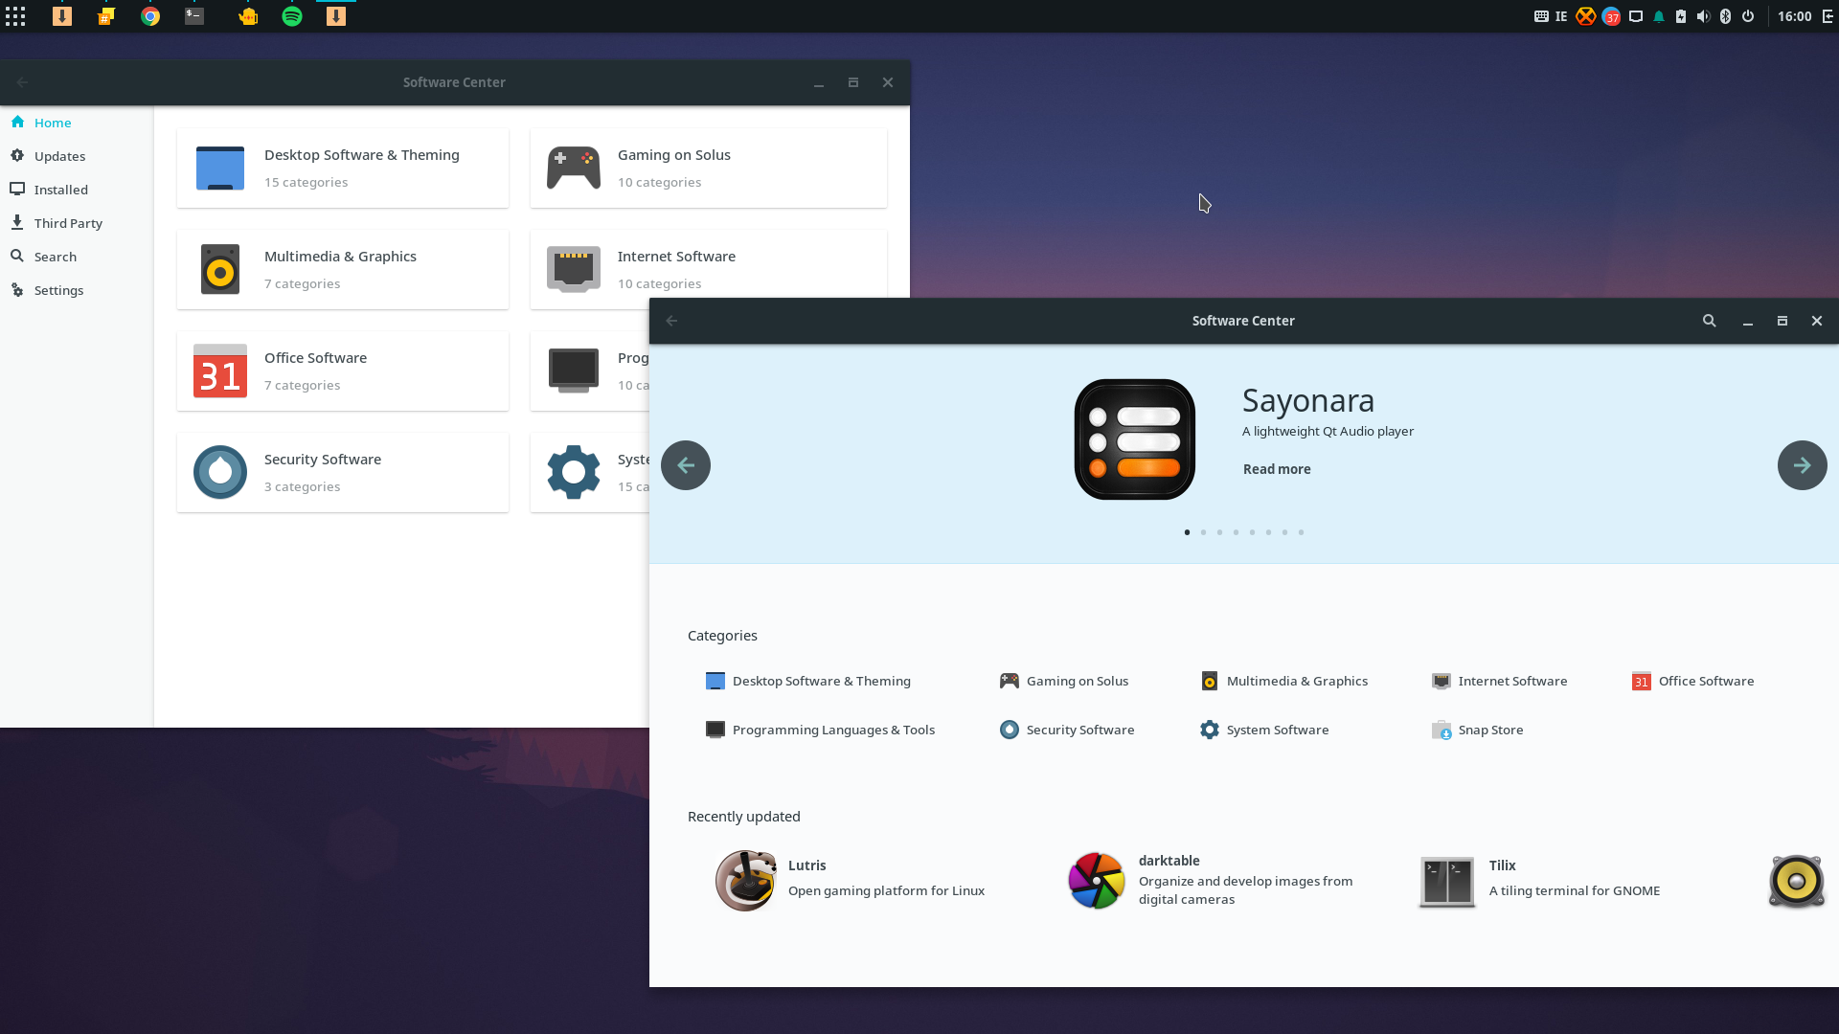Image resolution: width=1839 pixels, height=1034 pixels.
Task: Go back in the front Software Center window
Action: (671, 321)
